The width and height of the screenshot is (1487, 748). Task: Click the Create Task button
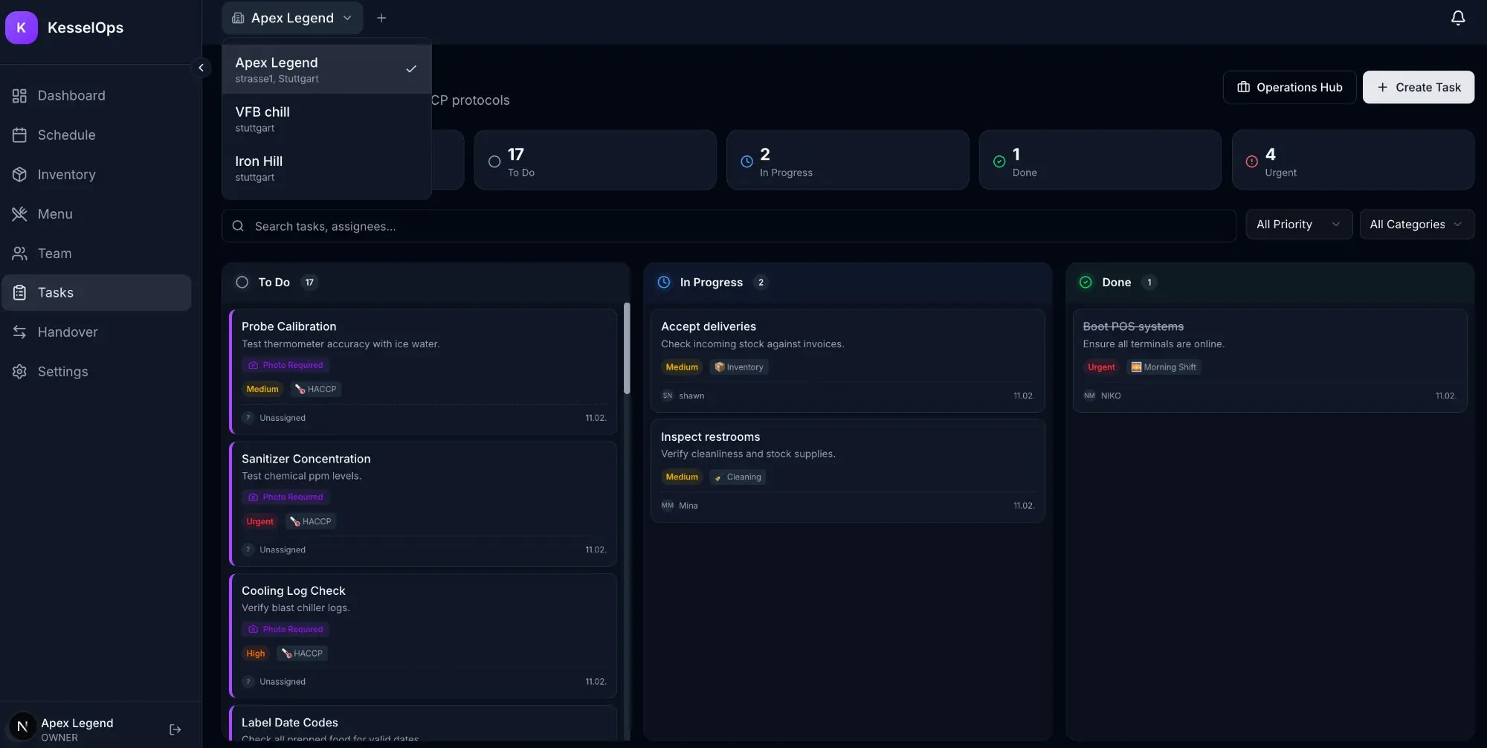click(x=1418, y=87)
